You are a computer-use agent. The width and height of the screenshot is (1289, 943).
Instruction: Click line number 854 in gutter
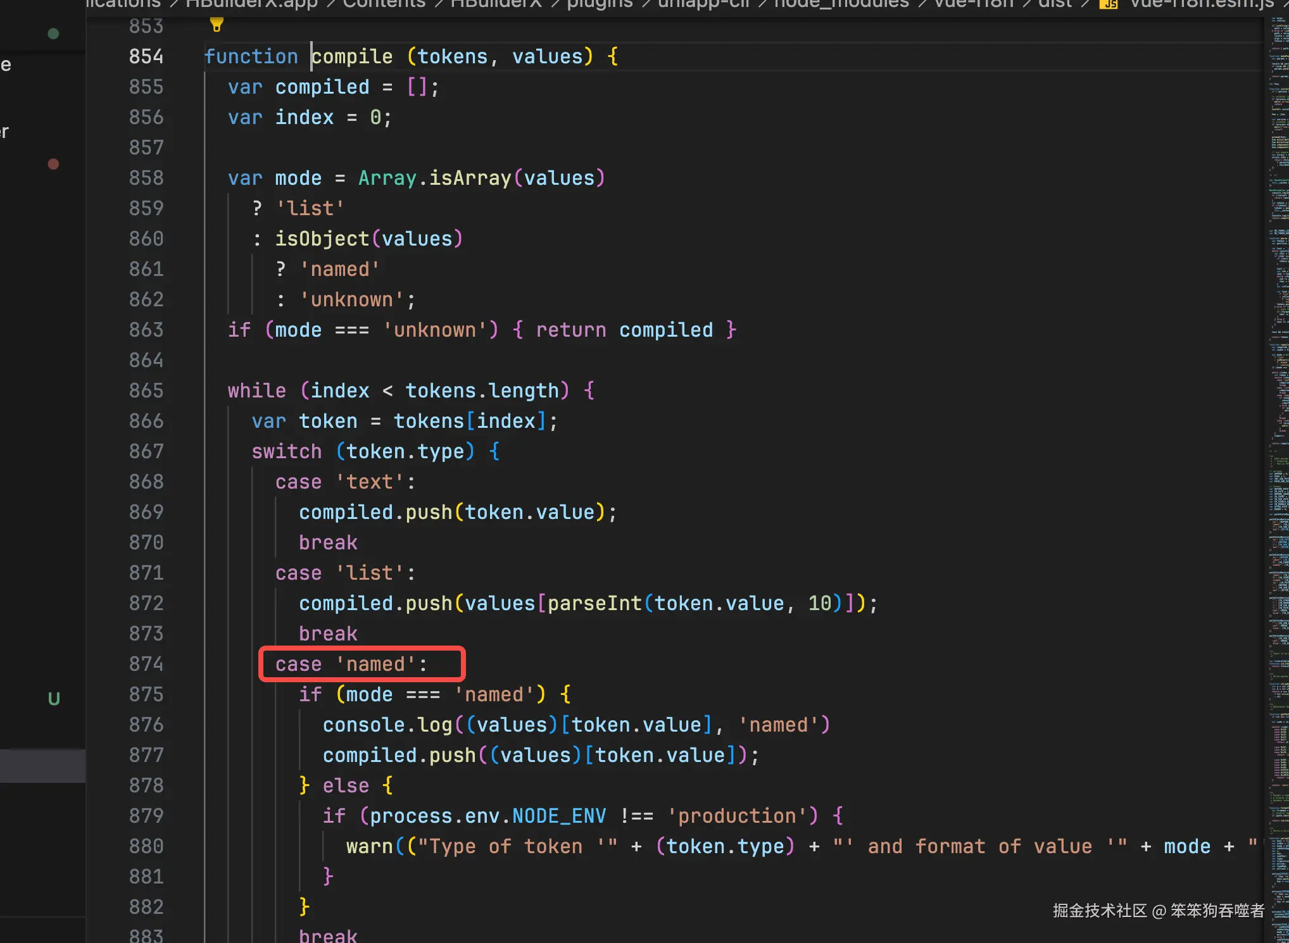(x=146, y=56)
